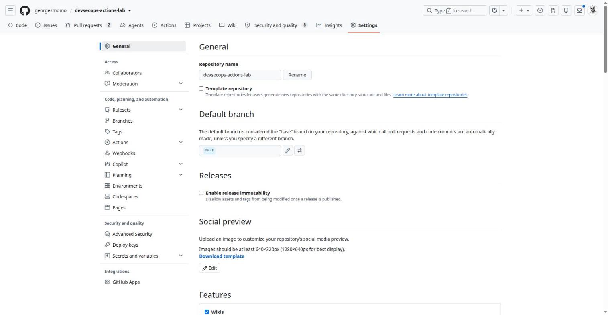Open the user avatar menu

pyautogui.click(x=593, y=10)
